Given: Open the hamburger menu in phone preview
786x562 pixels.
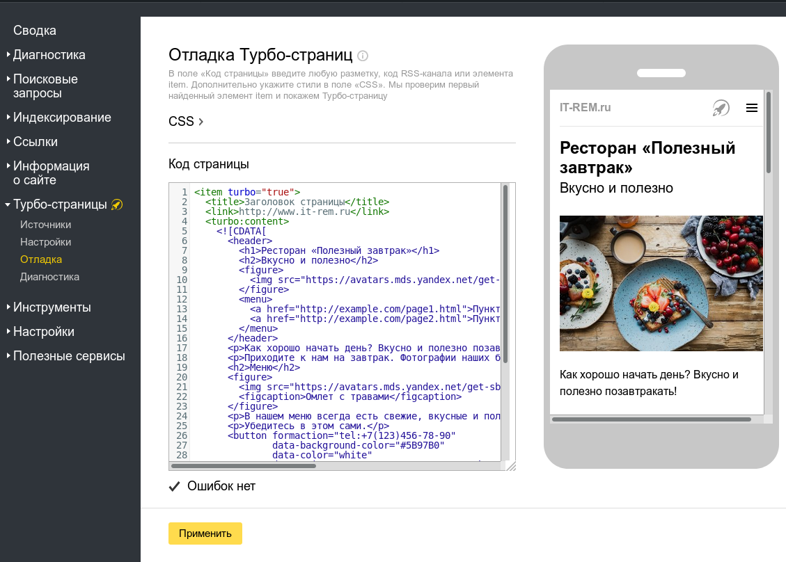Looking at the screenshot, I should tap(751, 108).
